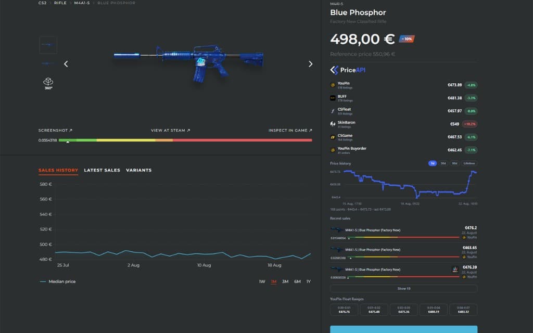The image size is (533, 333).
Task: Open the YouPin Buyorder €462.45 row
Action: click(403, 150)
